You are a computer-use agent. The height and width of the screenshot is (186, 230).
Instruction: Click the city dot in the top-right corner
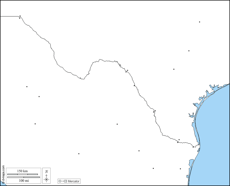click(199, 22)
